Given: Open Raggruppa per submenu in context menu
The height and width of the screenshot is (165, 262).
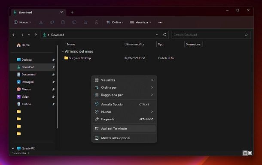Looking at the screenshot, I should pyautogui.click(x=124, y=95).
